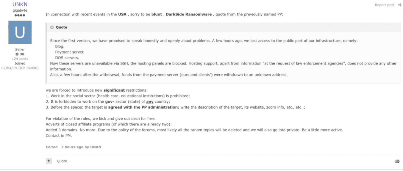
Task: Click the Report post link
Action: tap(385, 5)
